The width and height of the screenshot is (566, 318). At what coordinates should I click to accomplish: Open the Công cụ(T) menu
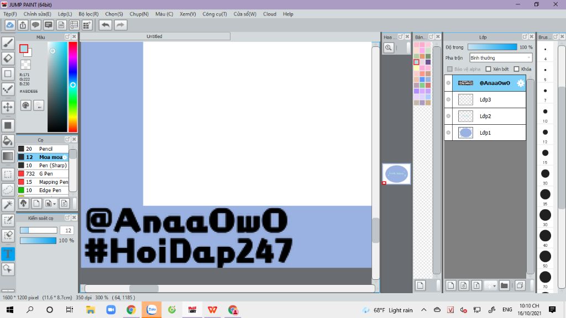pos(214,14)
